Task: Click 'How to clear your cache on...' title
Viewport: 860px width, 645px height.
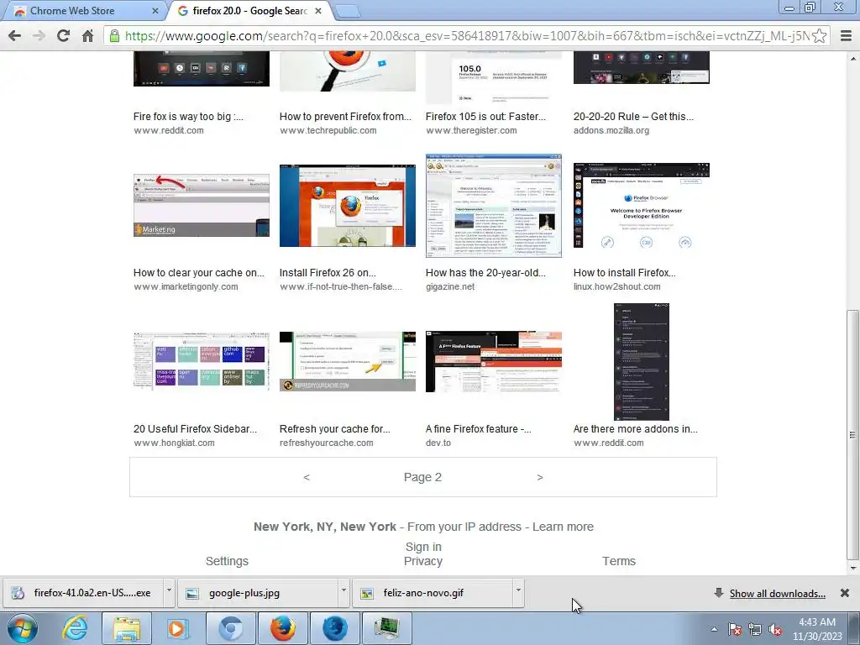Action: pyautogui.click(x=198, y=273)
